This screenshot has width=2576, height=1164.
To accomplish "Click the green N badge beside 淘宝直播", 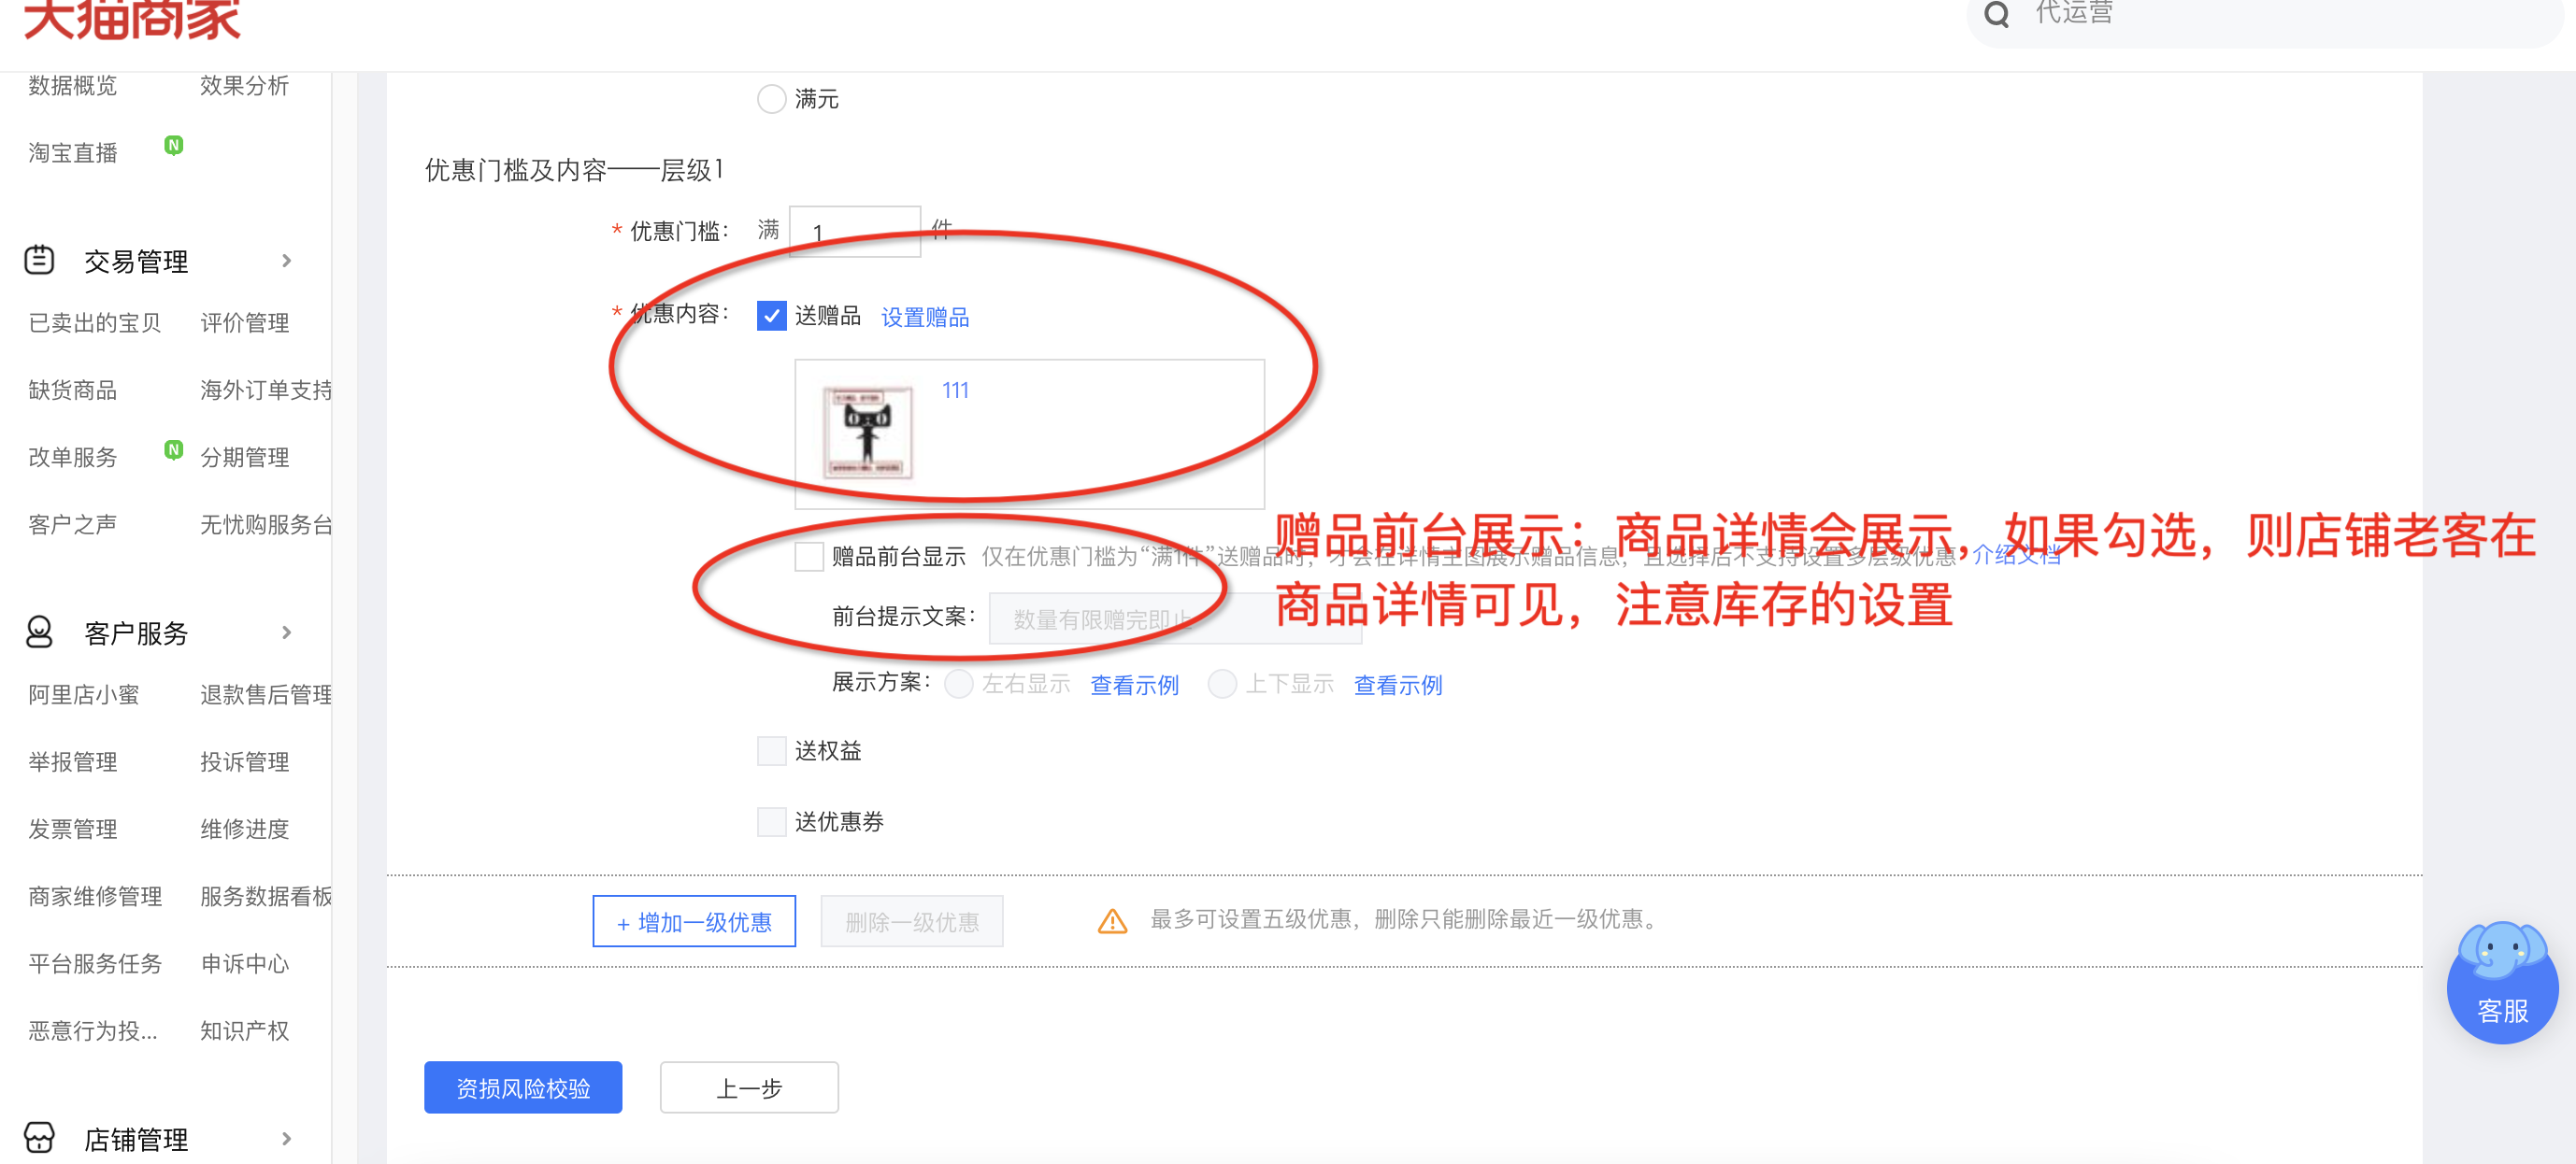I will (x=174, y=146).
